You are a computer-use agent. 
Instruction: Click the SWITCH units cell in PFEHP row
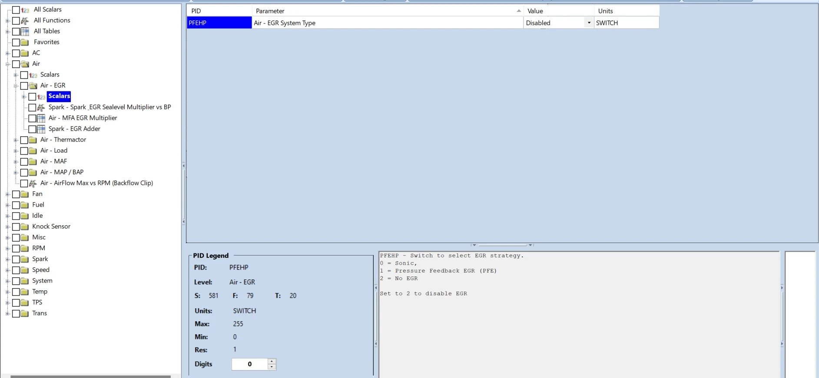coord(627,23)
